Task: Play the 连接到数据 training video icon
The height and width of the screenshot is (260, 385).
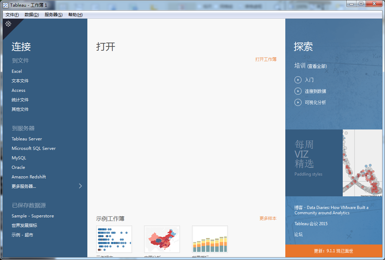Action: 298,91
